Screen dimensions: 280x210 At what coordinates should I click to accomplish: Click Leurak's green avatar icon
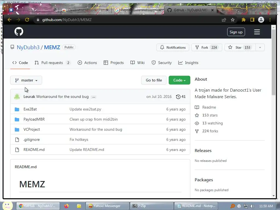click(x=17, y=97)
